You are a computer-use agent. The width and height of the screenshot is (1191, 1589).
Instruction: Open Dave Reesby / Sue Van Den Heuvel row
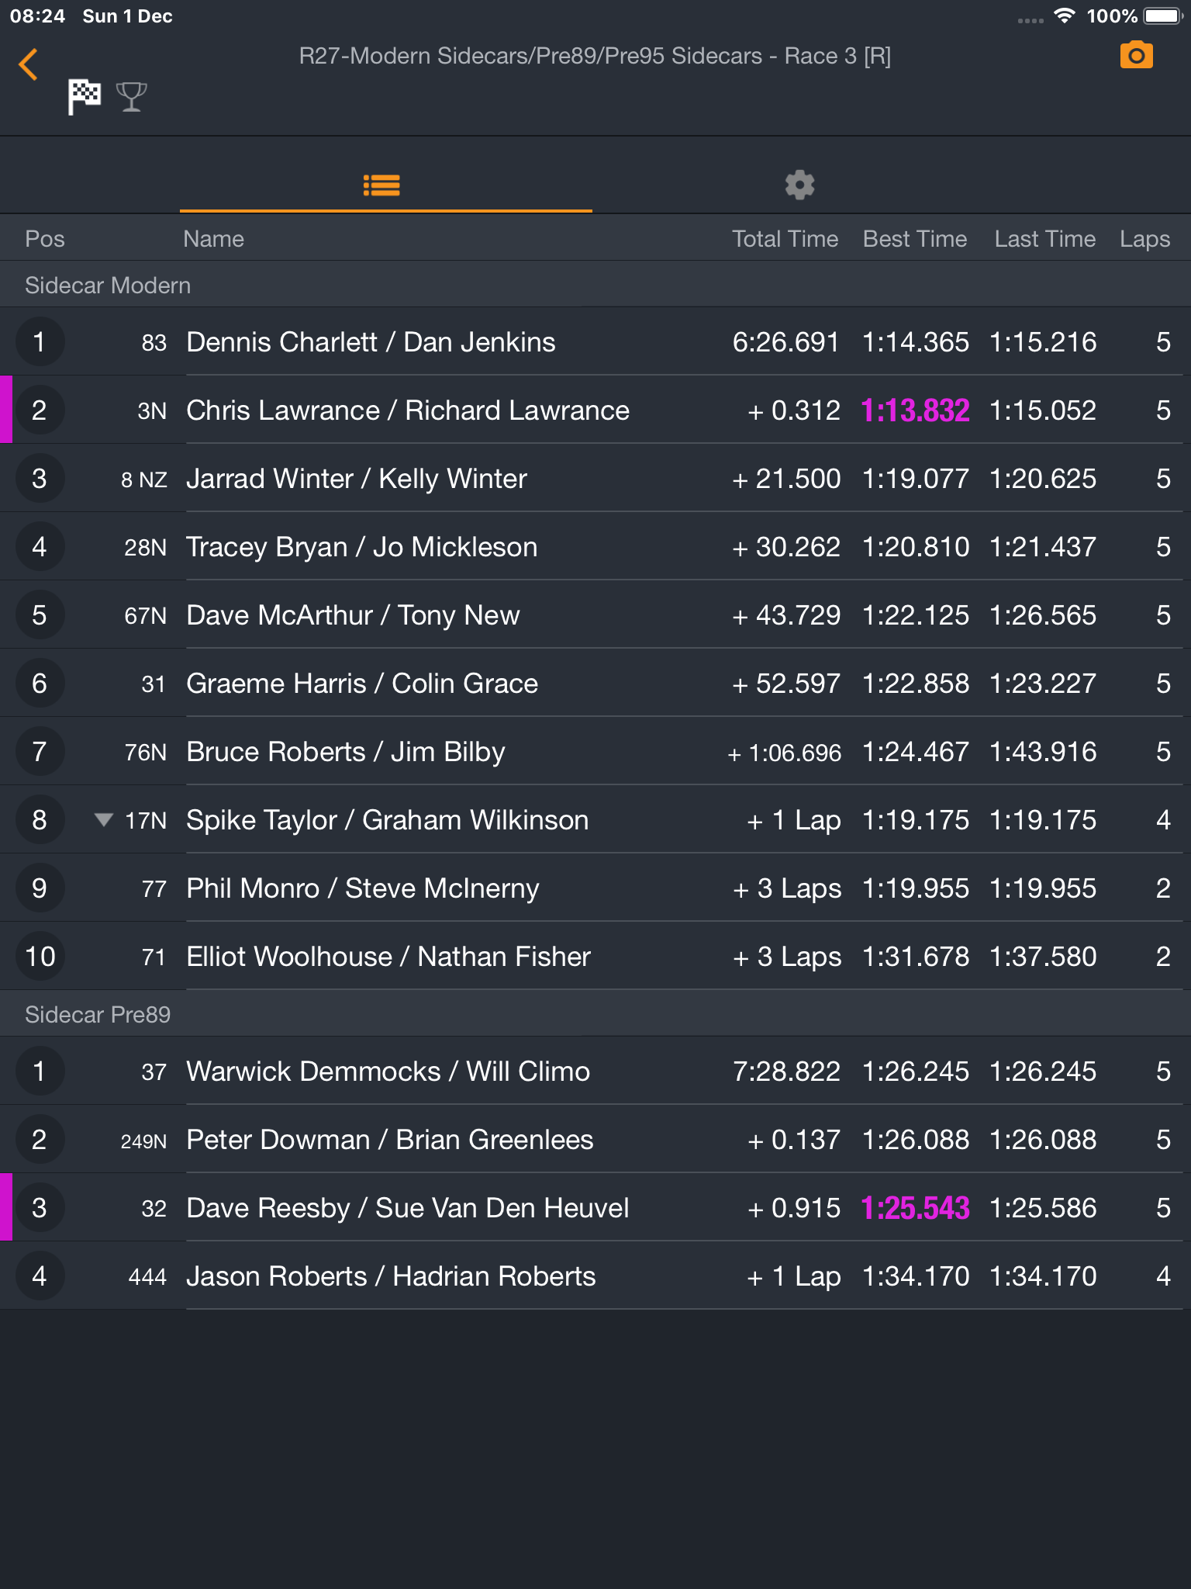coord(595,1207)
